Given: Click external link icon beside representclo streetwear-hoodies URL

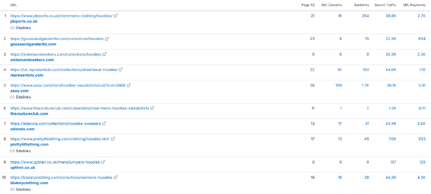Looking at the screenshot, I should pyautogui.click(x=121, y=70).
